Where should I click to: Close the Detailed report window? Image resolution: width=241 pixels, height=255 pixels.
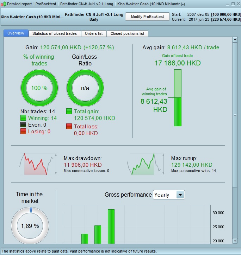238,4
